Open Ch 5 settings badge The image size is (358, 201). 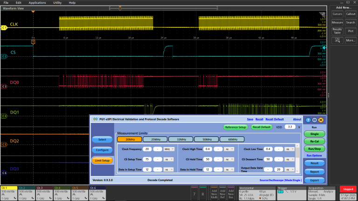(x=80, y=193)
